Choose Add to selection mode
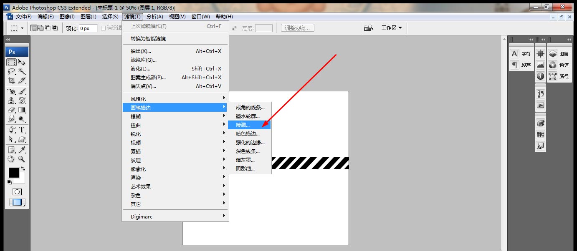The width and height of the screenshot is (577, 251). click(x=41, y=28)
